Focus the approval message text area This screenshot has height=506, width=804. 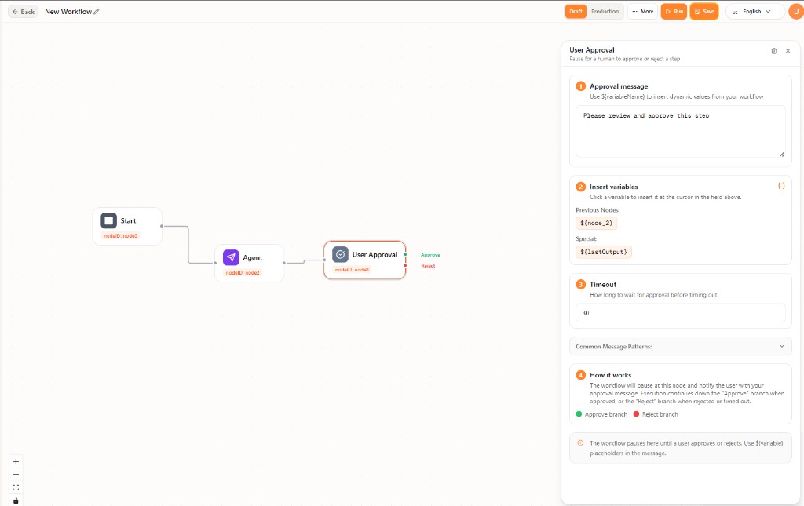click(x=680, y=132)
